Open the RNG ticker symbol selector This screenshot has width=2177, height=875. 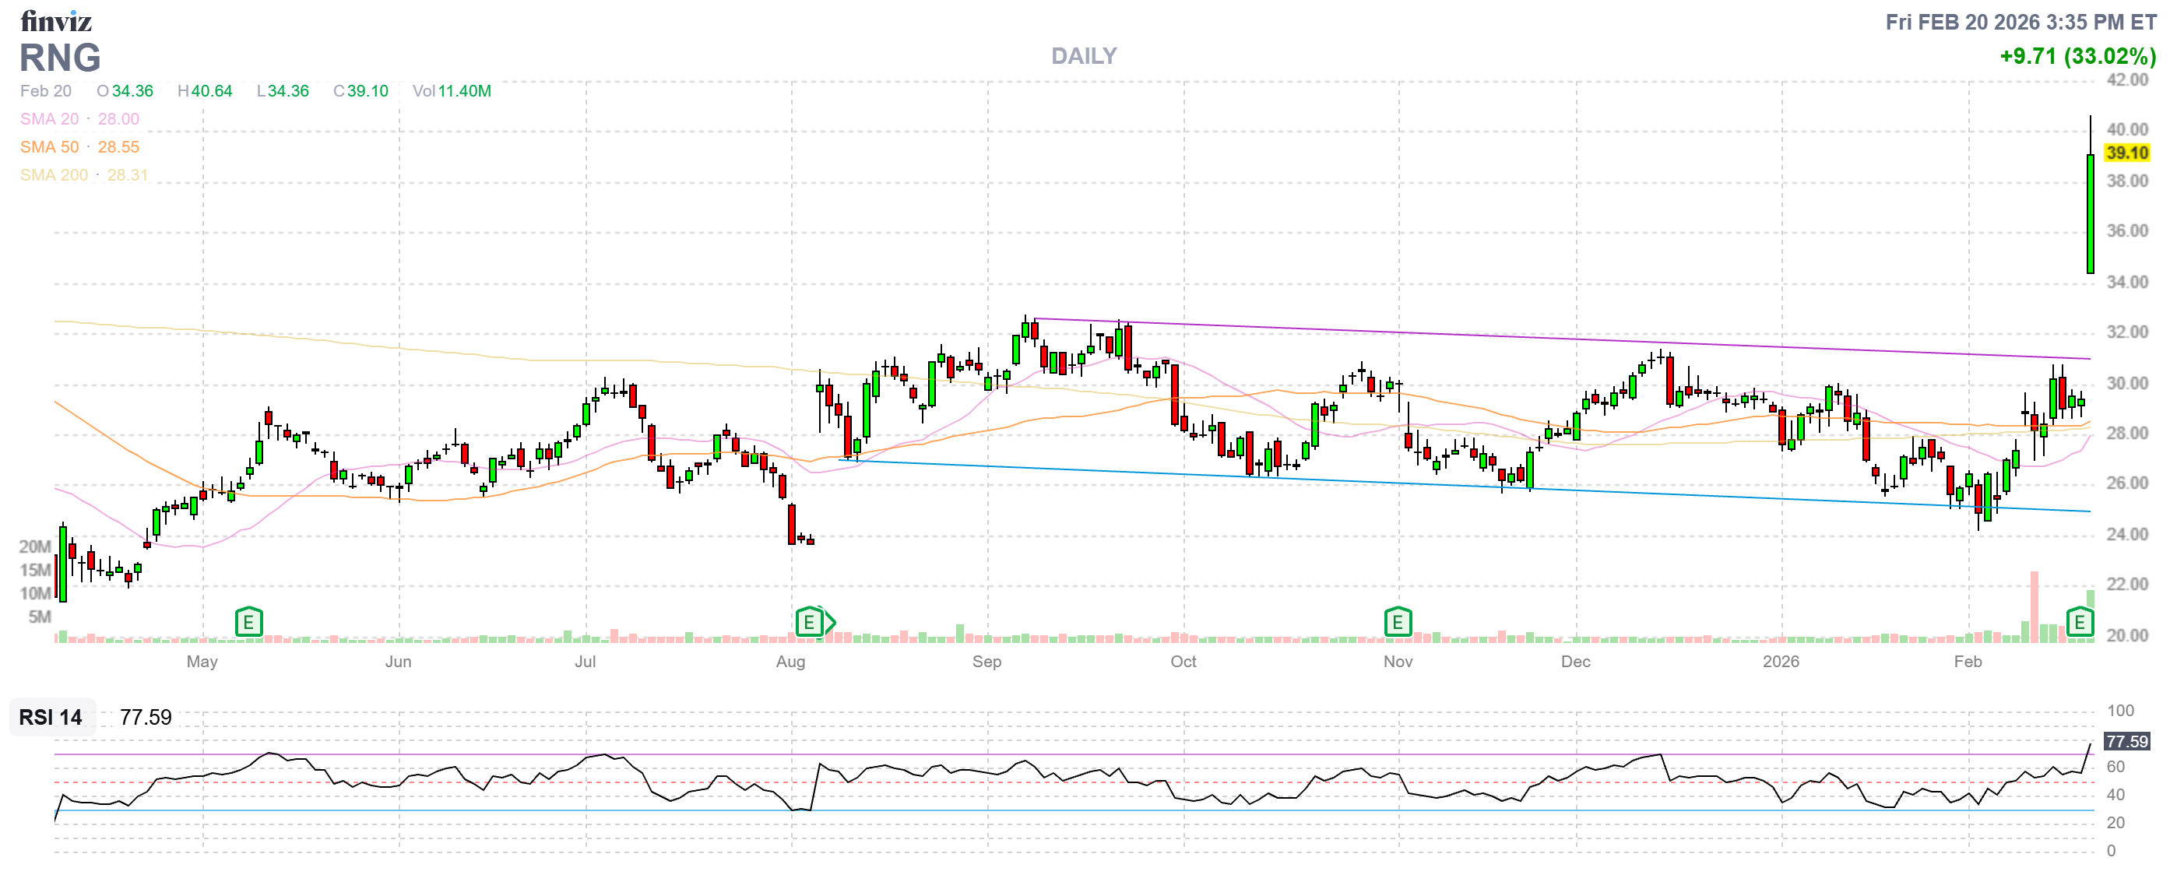[x=60, y=58]
